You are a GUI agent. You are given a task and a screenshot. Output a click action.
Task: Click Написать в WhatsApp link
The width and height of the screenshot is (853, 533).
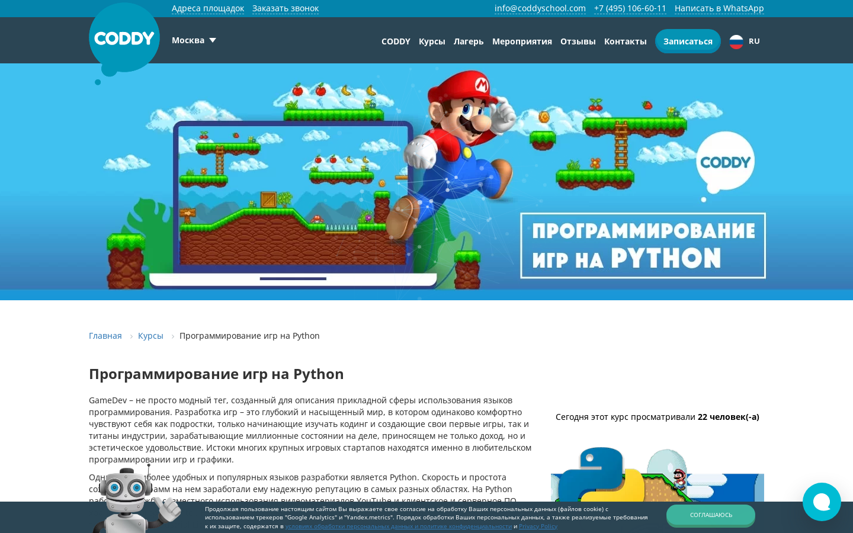point(719,8)
